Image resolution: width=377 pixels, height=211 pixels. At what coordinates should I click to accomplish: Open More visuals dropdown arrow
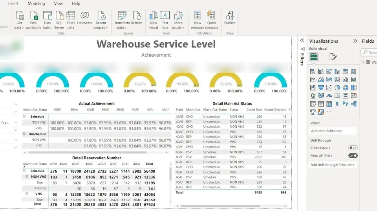[183, 28]
